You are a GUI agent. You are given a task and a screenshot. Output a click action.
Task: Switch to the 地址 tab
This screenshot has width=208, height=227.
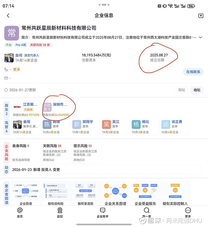tap(197, 90)
